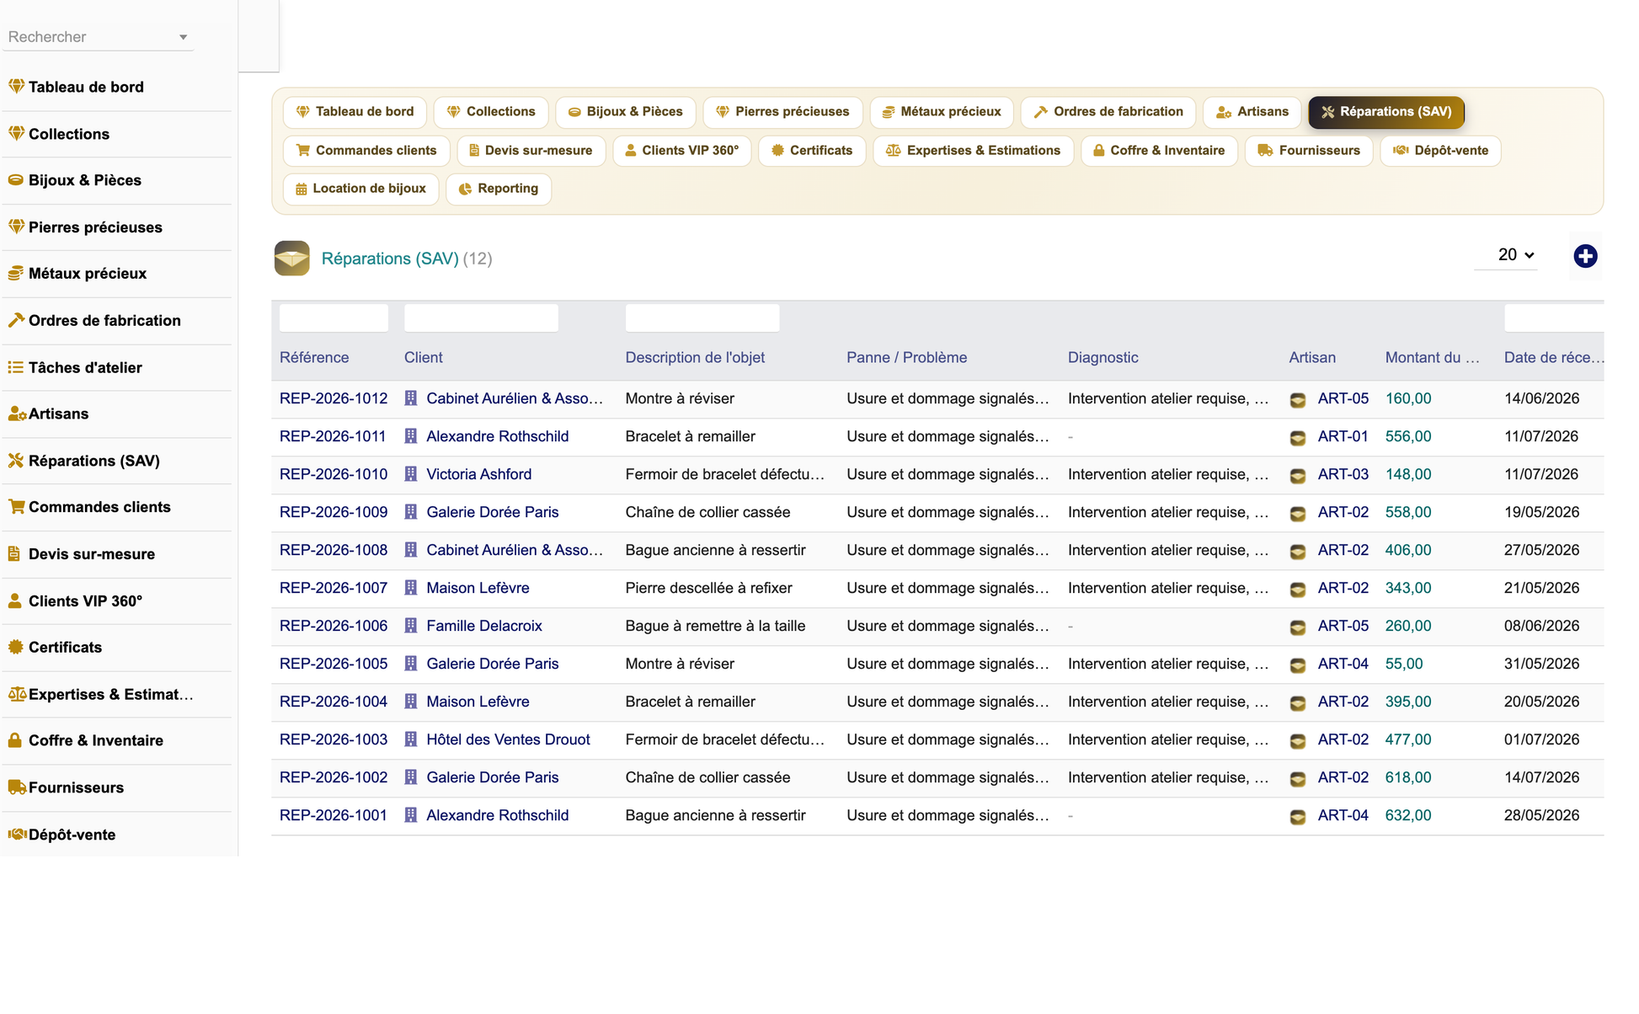1639x1014 pixels.
Task: Click 'Pierre descellée à refixer' cell
Action: click(708, 588)
